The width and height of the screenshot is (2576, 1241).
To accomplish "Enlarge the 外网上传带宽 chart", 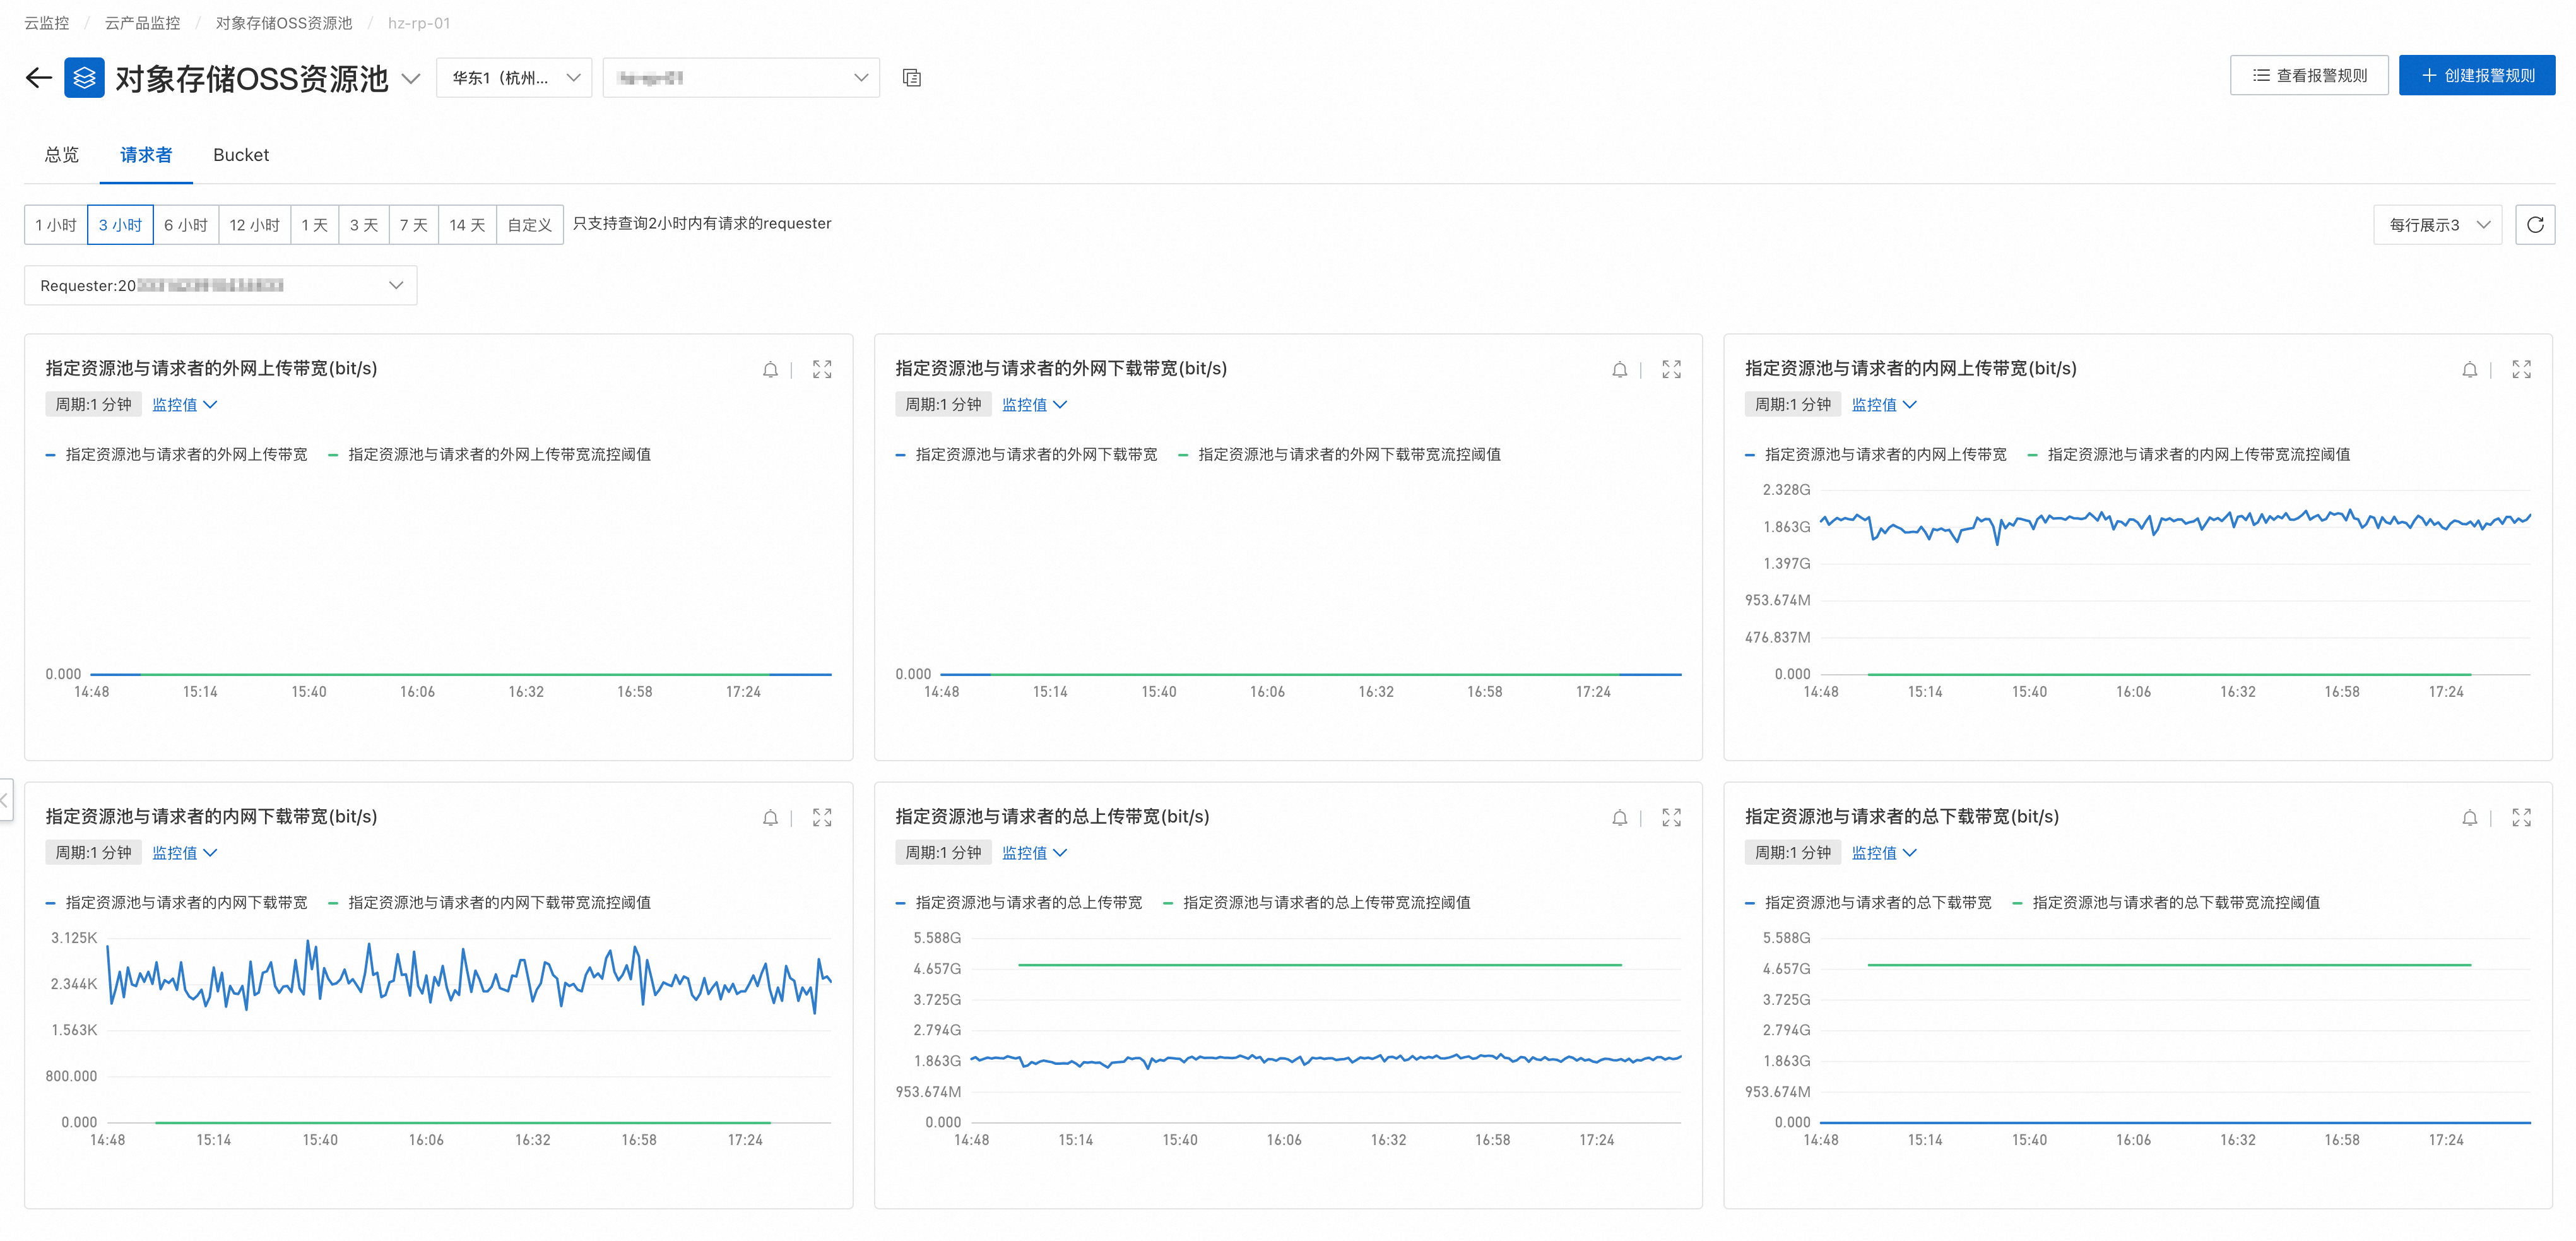I will 822,370.
